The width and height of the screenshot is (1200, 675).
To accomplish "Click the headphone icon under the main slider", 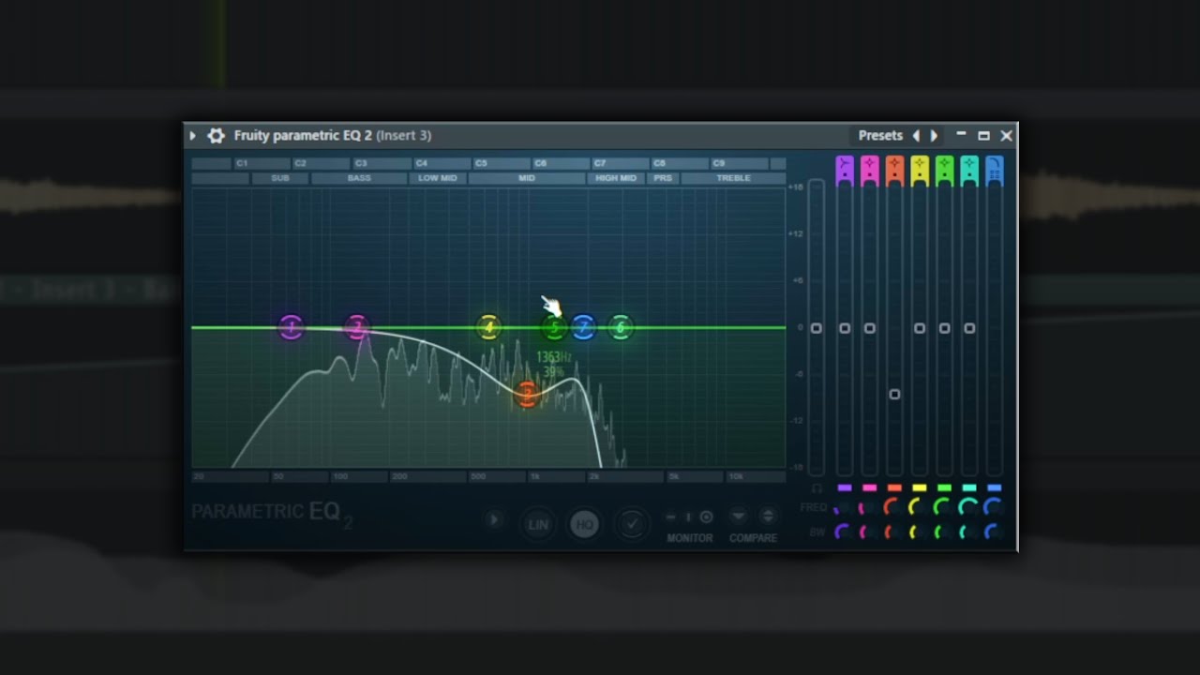I will tap(817, 488).
